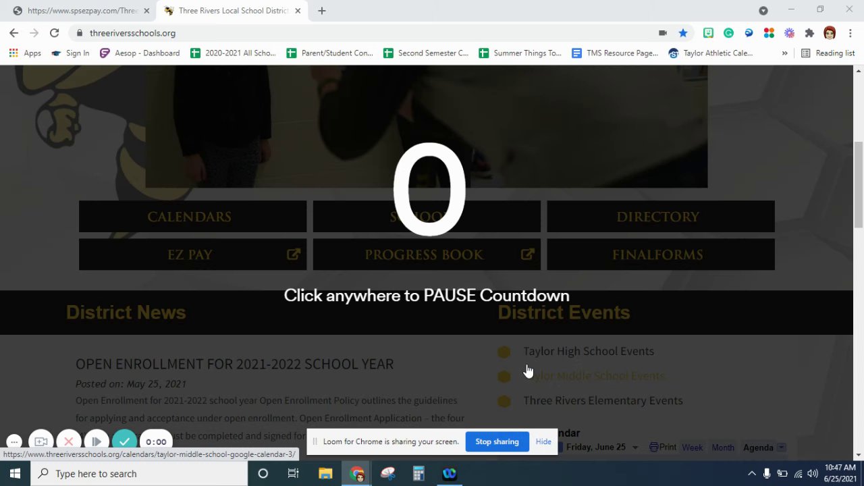
Task: Hide the Loom screen sharing notification
Action: 543,441
